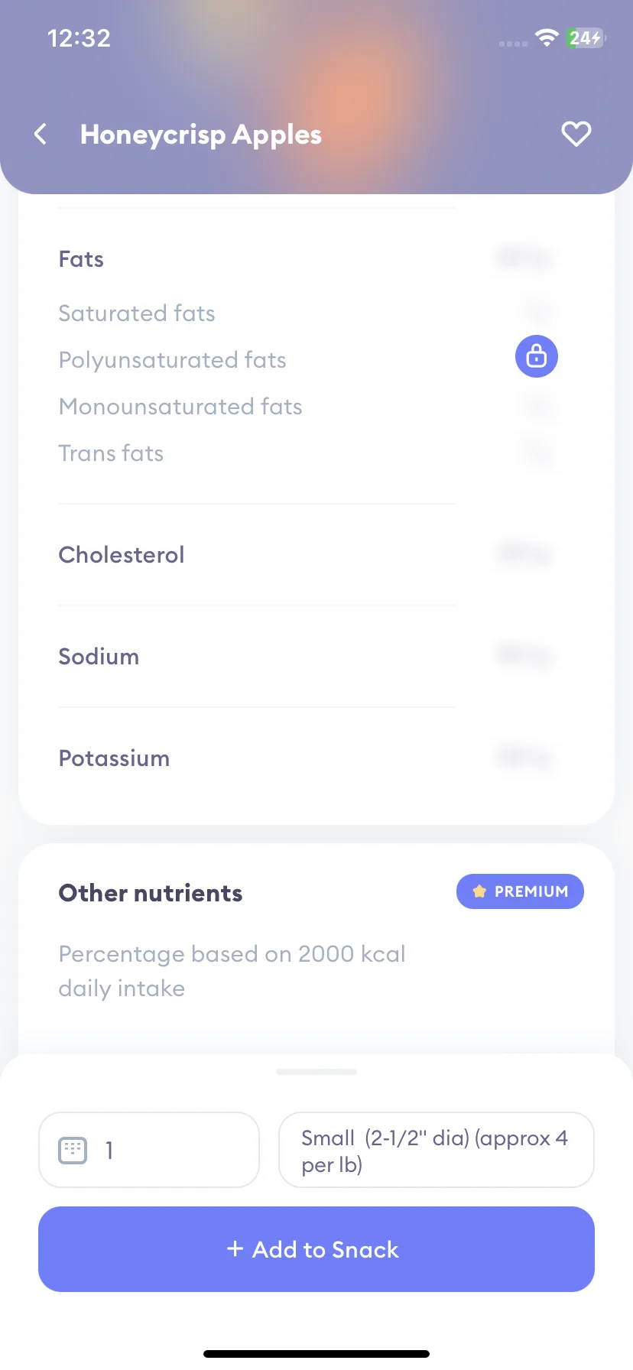
Task: Select the Sodium row
Action: (x=306, y=656)
